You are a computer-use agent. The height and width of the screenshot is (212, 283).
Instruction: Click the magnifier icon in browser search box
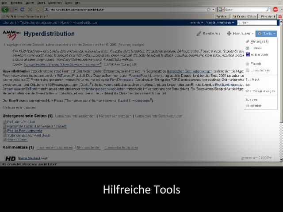(x=268, y=9)
